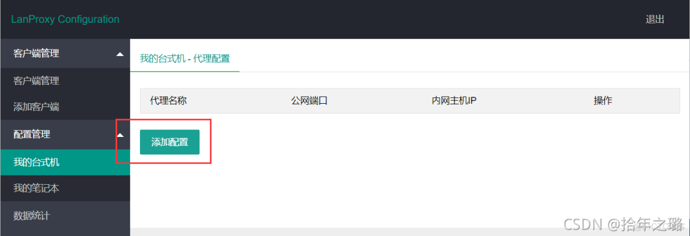
Task: Collapse the 客户端管理 section arrow
Action: 119,54
